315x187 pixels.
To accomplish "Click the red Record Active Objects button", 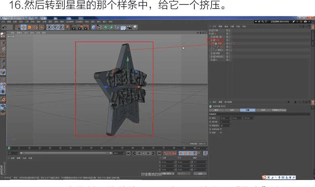I will (x=165, y=153).
